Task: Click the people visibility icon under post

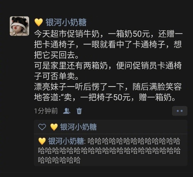Action: pyautogui.click(x=67, y=111)
